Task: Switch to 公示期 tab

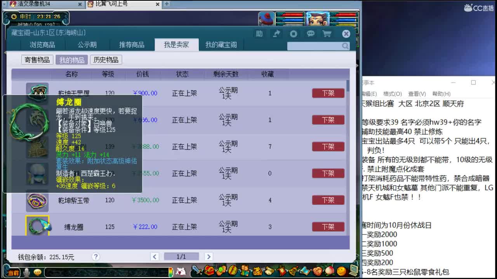Action: [87, 45]
